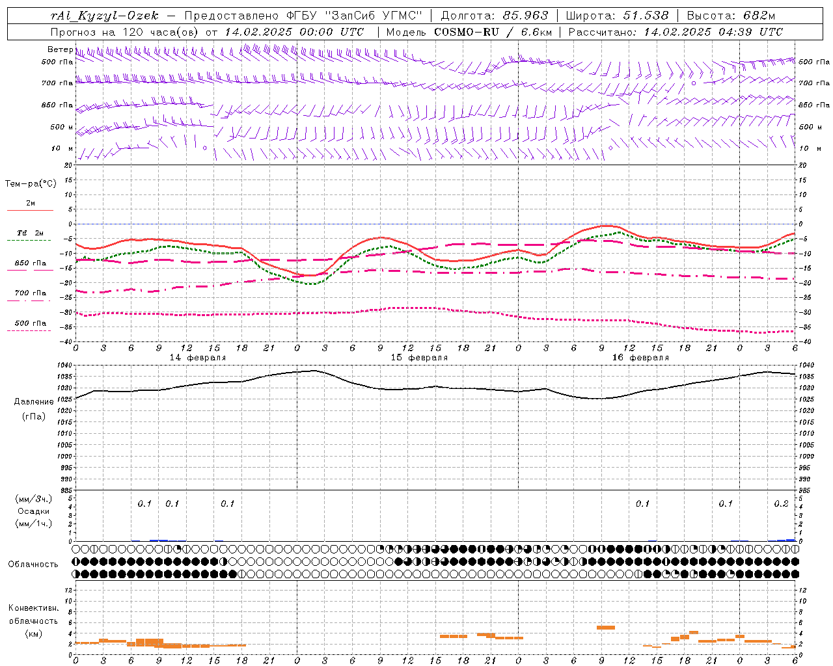Click the Td 2м legend entry
Viewport: 833px width, 666px height.
coord(30,233)
